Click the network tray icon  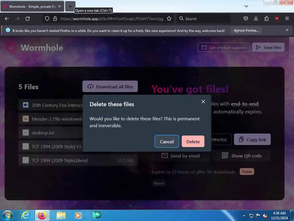pyautogui.click(x=251, y=216)
